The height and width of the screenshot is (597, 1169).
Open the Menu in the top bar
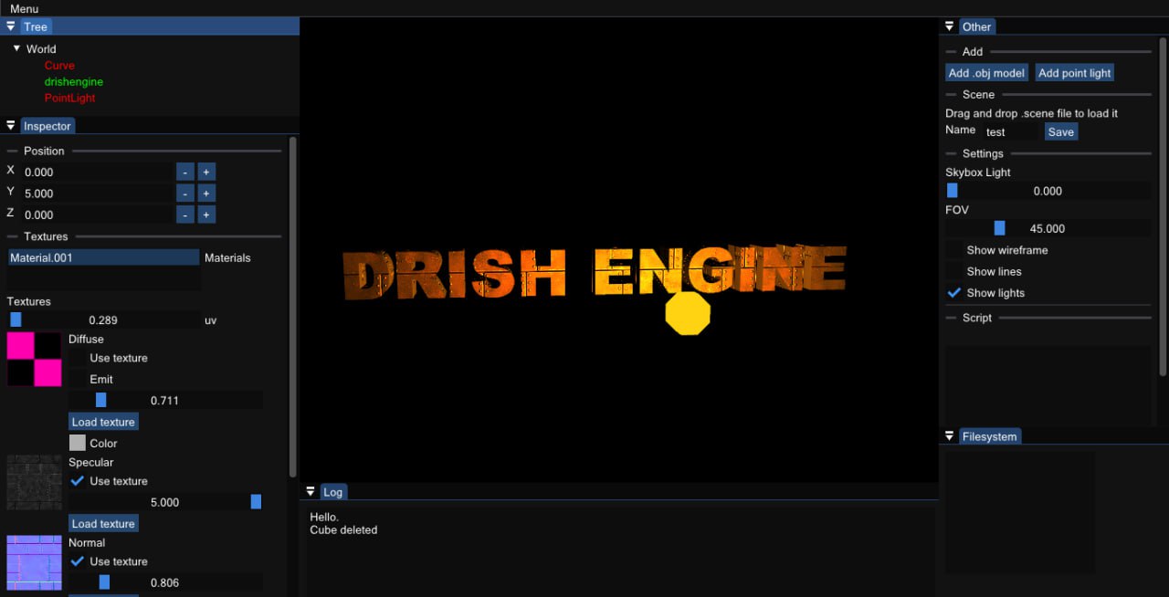click(x=24, y=9)
